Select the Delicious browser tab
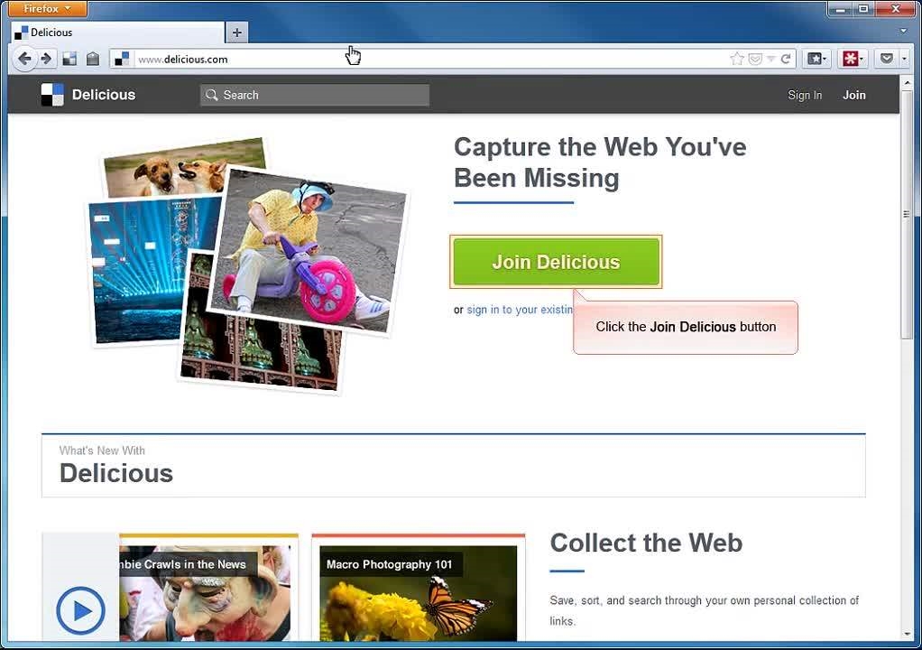This screenshot has height=650, width=922. pos(117,32)
